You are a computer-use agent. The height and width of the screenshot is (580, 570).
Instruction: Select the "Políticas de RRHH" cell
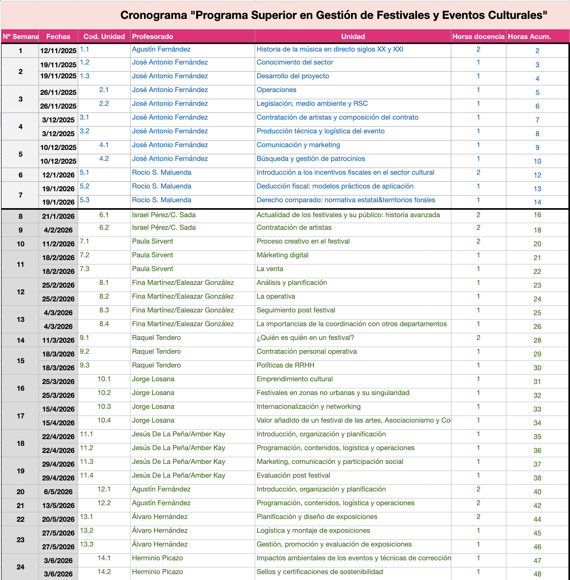[x=285, y=366]
